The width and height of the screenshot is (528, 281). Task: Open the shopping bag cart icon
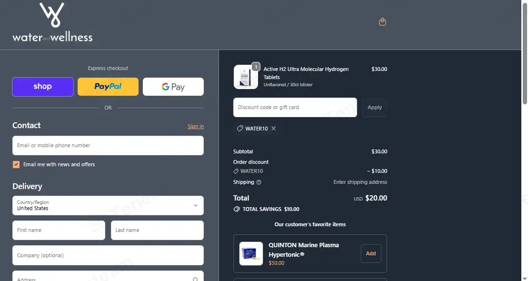coord(382,22)
